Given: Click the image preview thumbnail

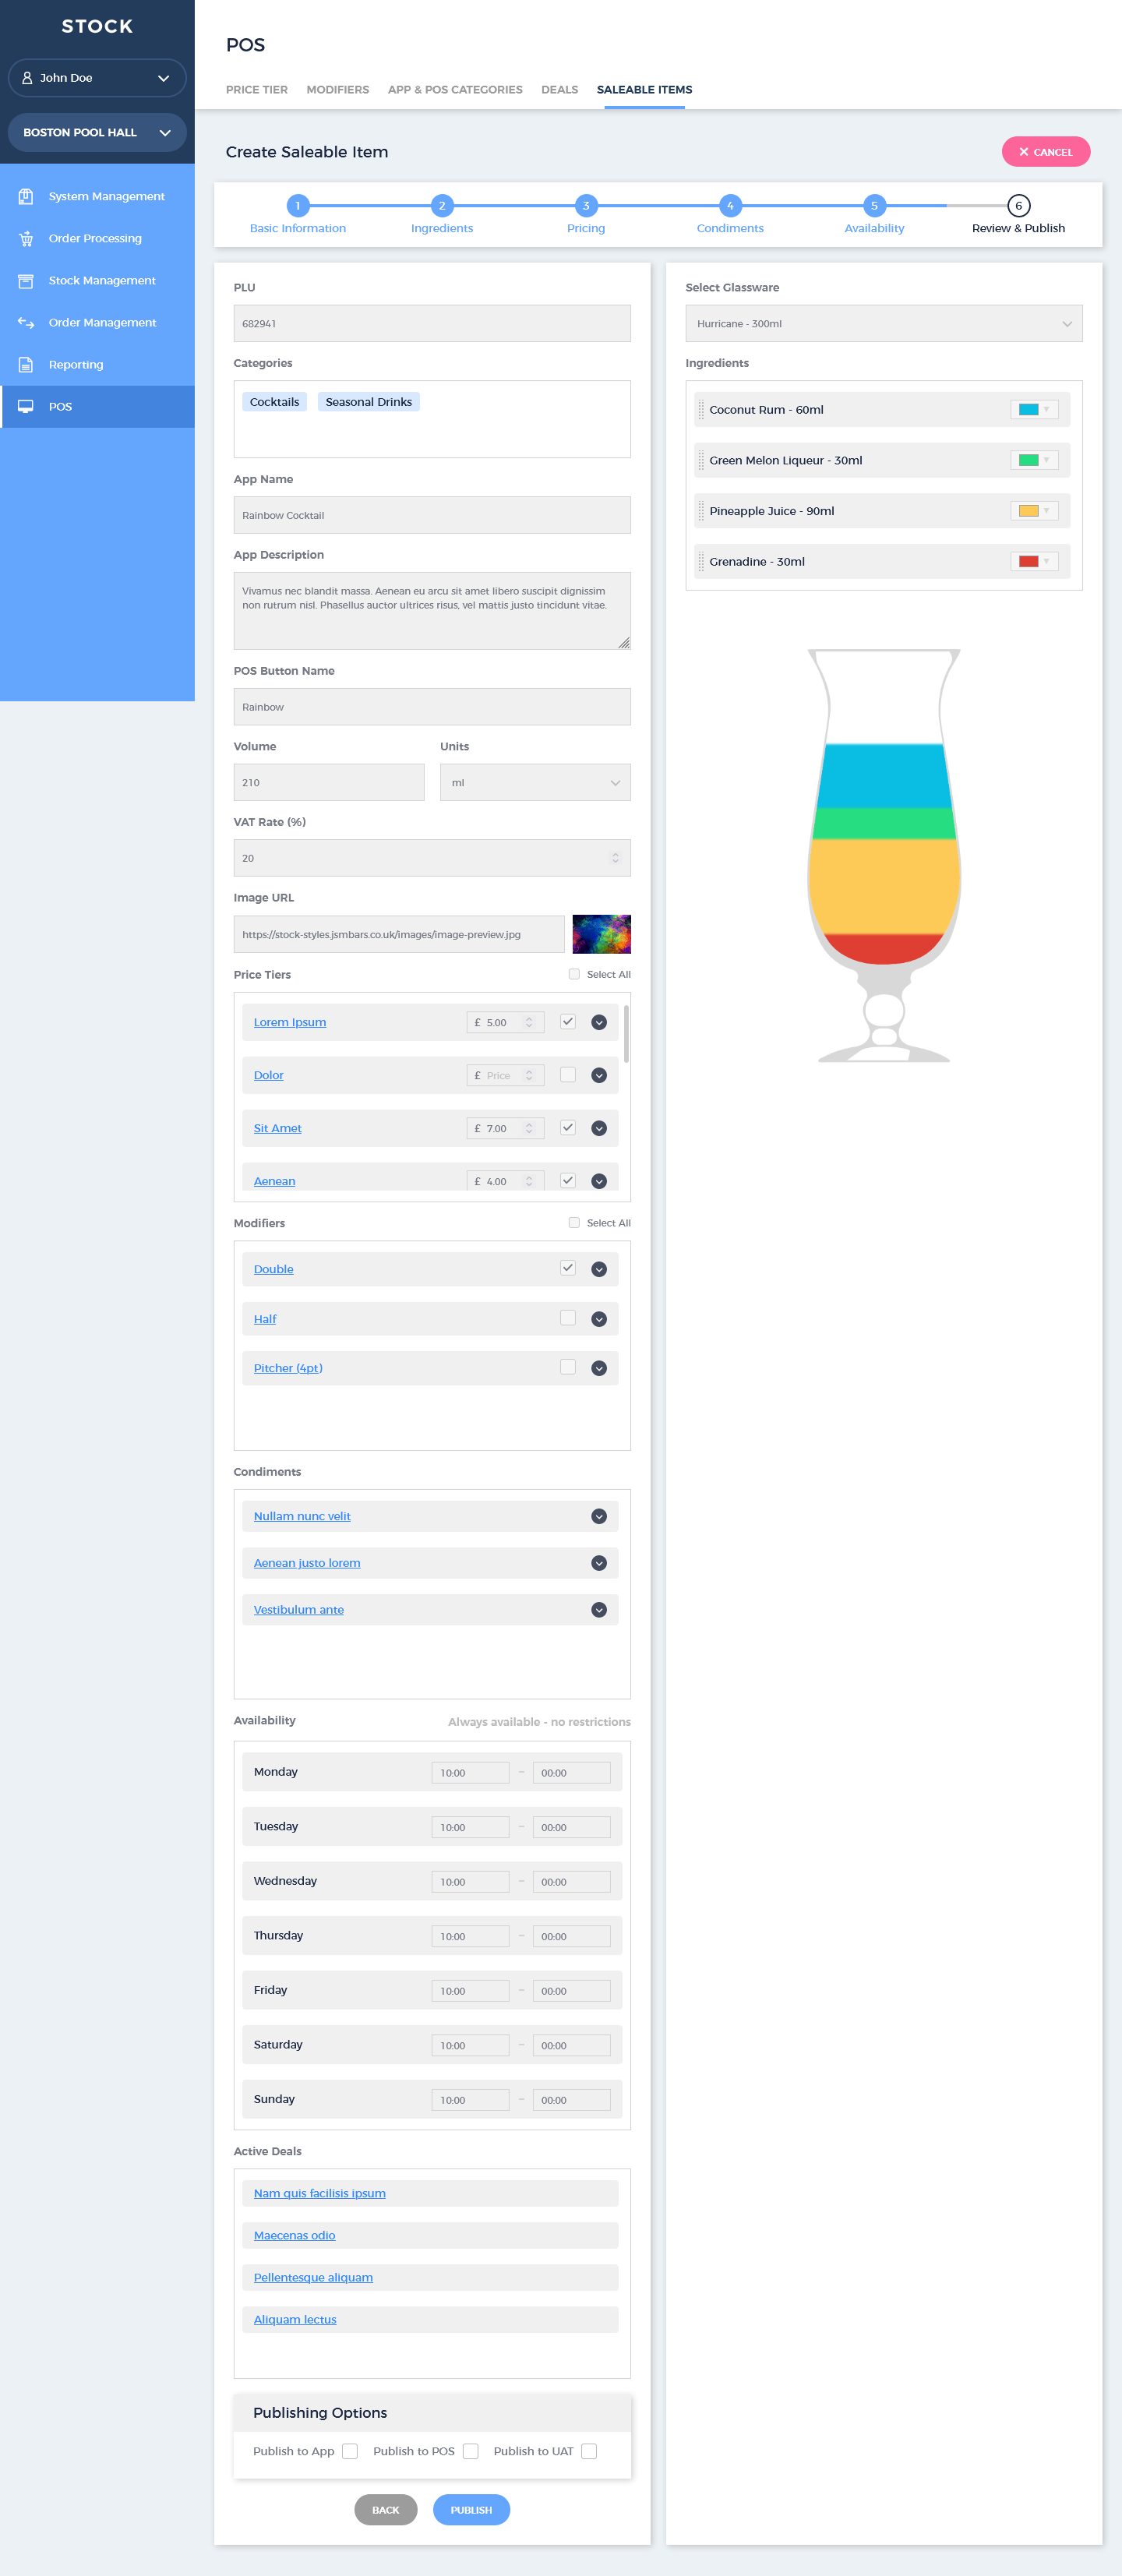Looking at the screenshot, I should point(601,934).
